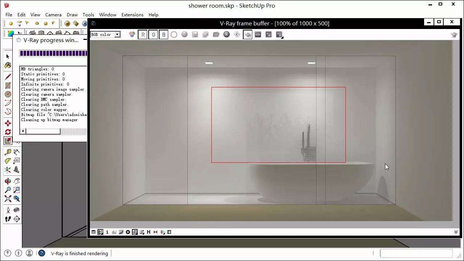Screen dimensions: 464x261
Task: Select the Look Around eye tool
Action: pos(17,210)
